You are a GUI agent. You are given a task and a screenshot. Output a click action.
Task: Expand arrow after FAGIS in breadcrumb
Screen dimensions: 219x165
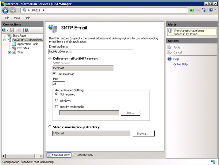point(44,10)
